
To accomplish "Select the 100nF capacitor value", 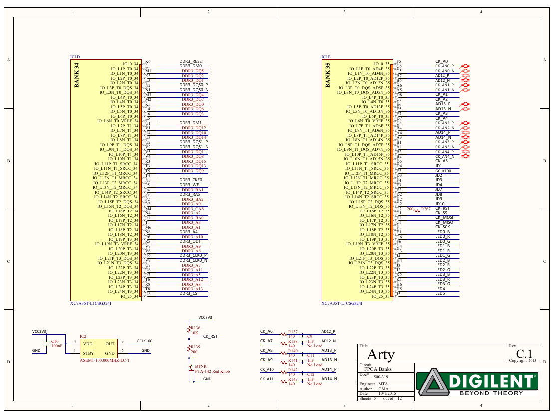I will tap(56, 346).
